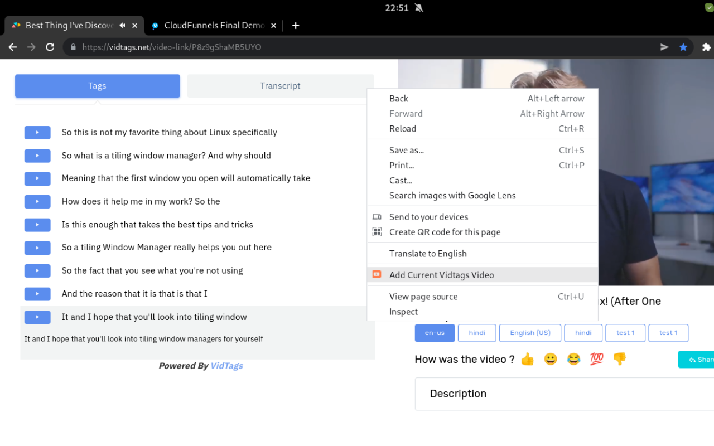Image resolution: width=714 pixels, height=446 pixels.
Task: React with the laughing emoji
Action: point(573,360)
